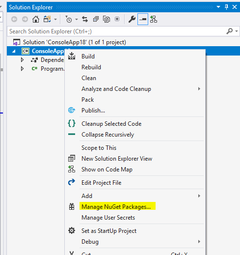The width and height of the screenshot is (240, 255).
Task: Open New Solution Explorer View
Action: [117, 159]
